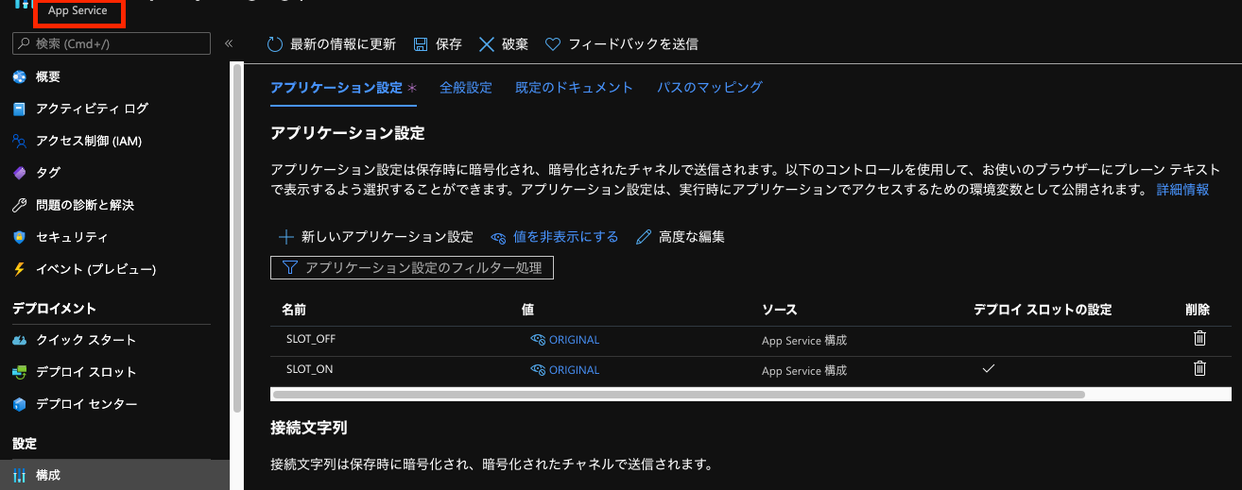Click 新しいアプリケーション設定
This screenshot has width=1242, height=490.
click(x=376, y=237)
